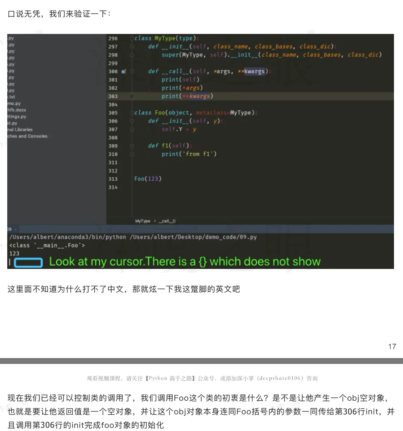Image resolution: width=403 pixels, height=431 pixels.
Task: Collapse the class Foo fold marker on line 305
Action: pyautogui.click(x=132, y=113)
